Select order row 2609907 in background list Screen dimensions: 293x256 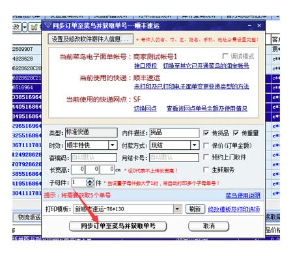tap(27, 49)
